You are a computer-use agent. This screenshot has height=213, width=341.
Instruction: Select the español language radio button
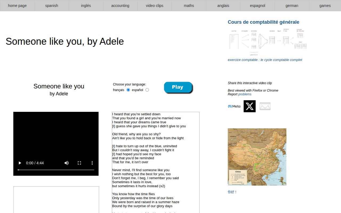pos(147,90)
